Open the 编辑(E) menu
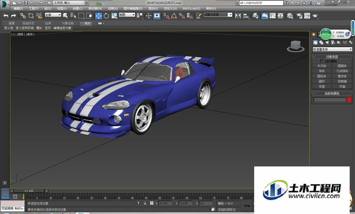Image resolution: width=355 pixels, height=214 pixels. coord(18,9)
